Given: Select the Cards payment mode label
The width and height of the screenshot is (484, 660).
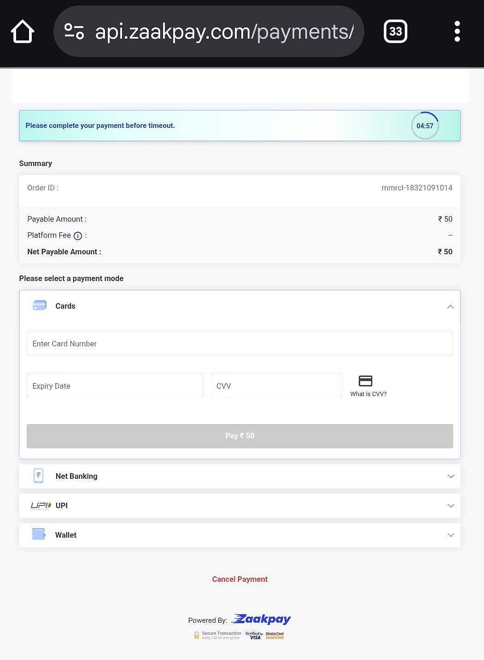Looking at the screenshot, I should coord(65,306).
